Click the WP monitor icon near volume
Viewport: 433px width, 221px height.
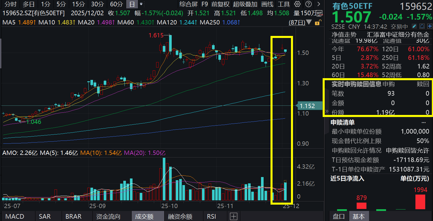point(319,13)
